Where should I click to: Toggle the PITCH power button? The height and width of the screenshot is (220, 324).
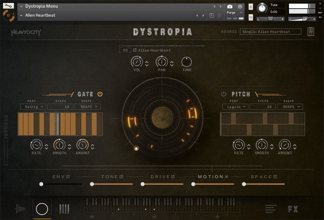tap(224, 94)
